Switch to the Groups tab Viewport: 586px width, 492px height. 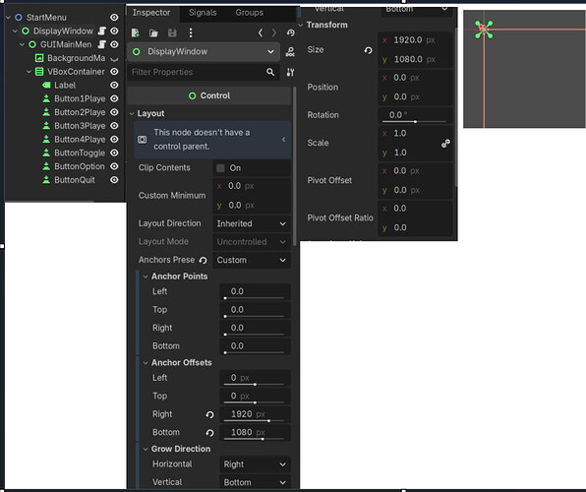tap(250, 13)
